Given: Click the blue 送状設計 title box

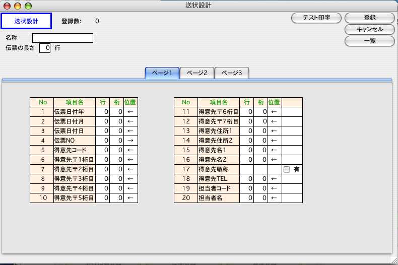Looking at the screenshot, I should tap(26, 21).
